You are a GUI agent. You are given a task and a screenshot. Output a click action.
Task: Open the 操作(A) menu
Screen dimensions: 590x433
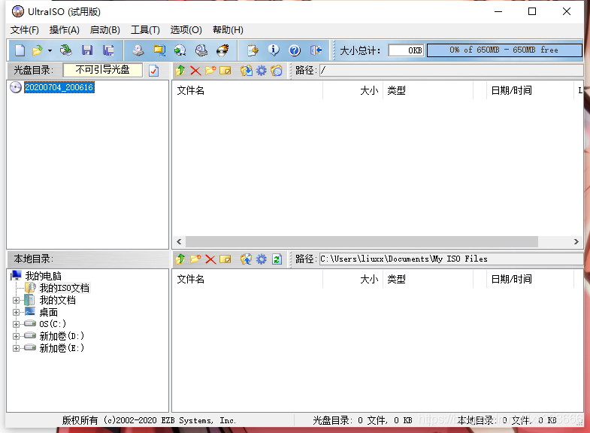(x=65, y=30)
